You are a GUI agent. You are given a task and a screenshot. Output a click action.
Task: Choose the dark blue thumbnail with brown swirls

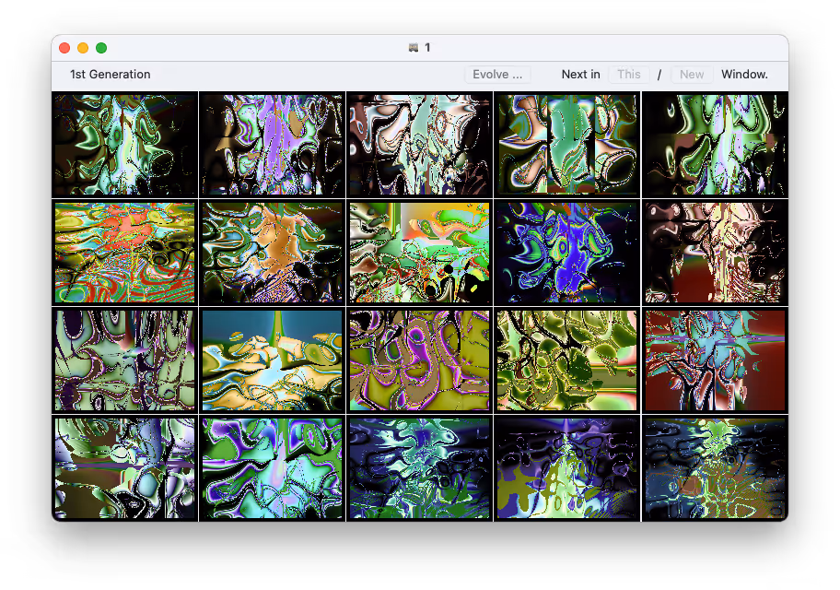[x=715, y=468]
